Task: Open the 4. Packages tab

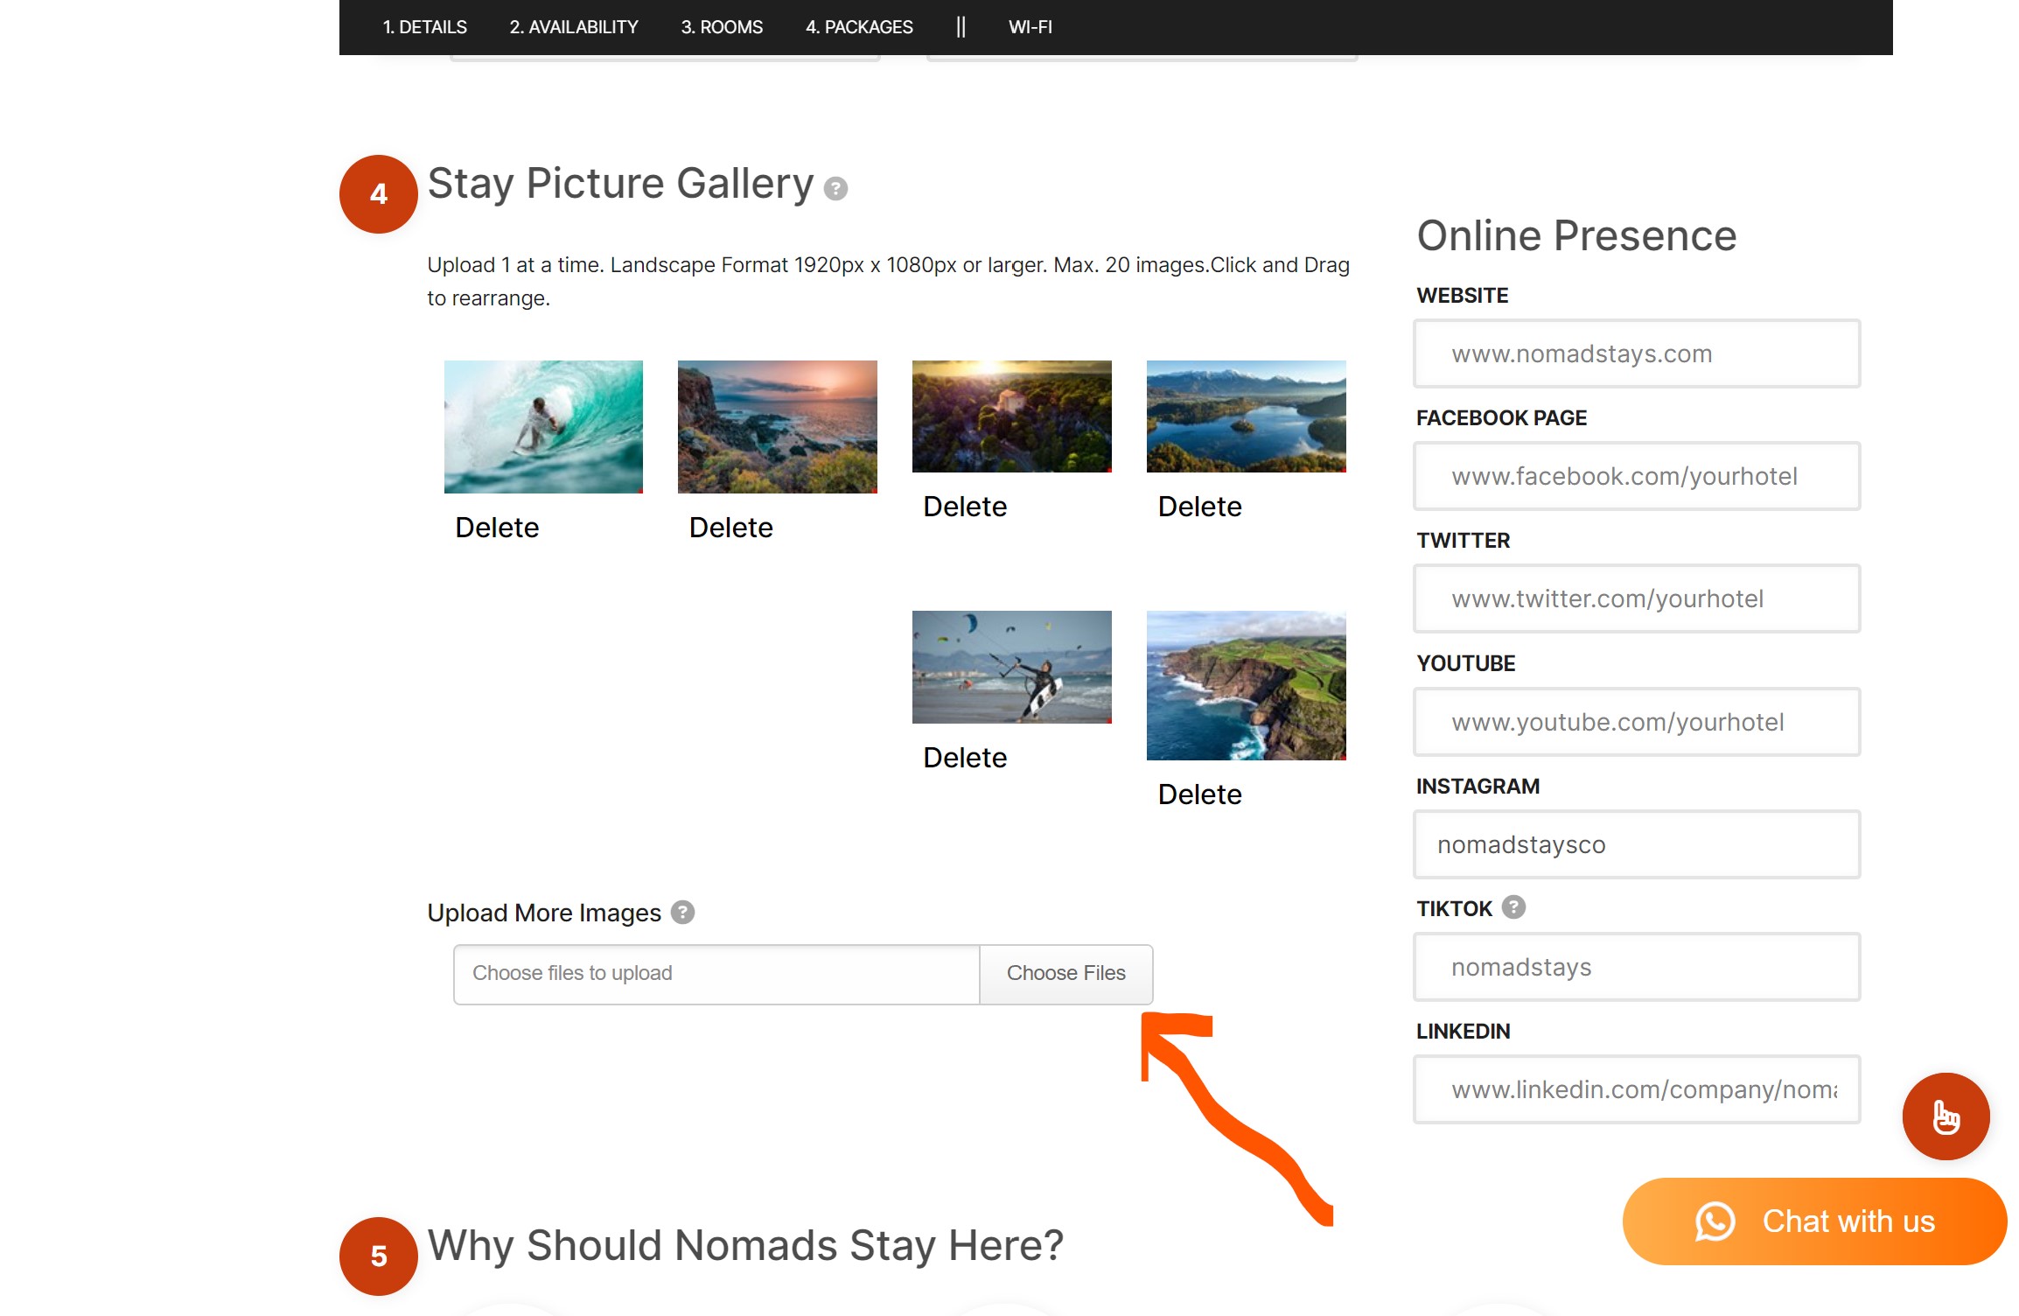Action: (859, 27)
